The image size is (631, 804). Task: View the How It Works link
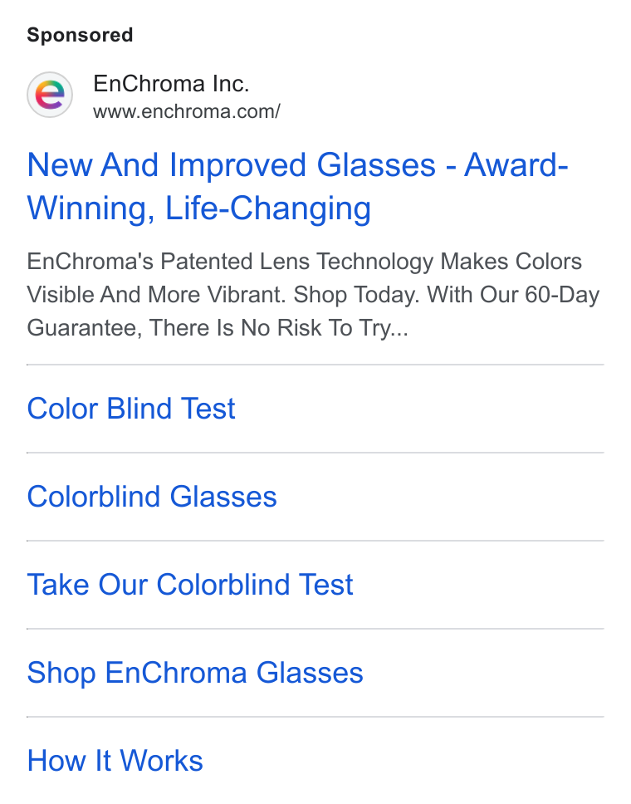(115, 761)
